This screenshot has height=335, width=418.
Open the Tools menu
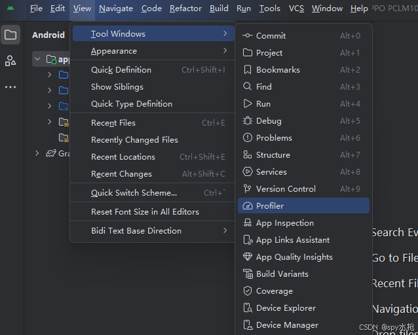tap(270, 9)
